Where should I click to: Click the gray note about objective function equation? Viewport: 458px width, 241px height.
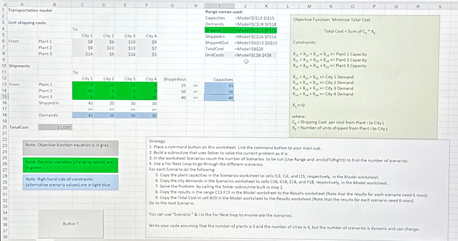click(70, 148)
